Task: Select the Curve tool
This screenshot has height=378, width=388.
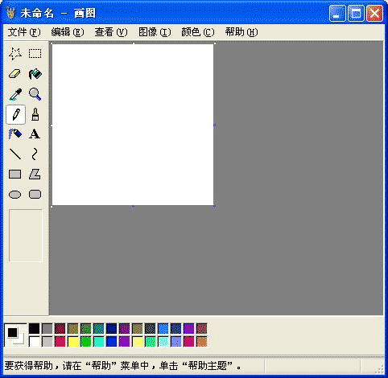Action: point(35,154)
